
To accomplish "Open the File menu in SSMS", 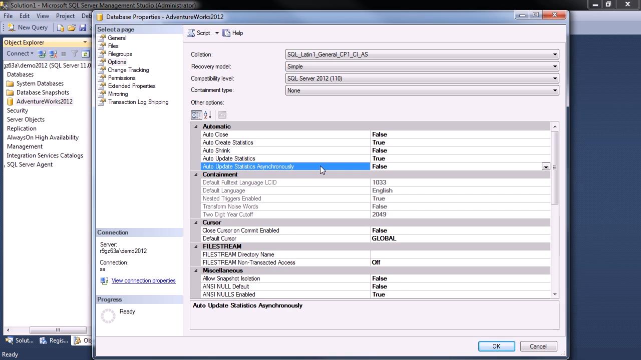I will [8, 16].
